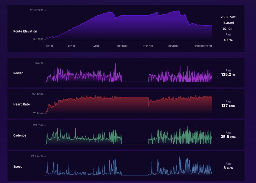The image size is (256, 183).
Task: Click the 02:10:11 duration stat
Action: pos(228,29)
